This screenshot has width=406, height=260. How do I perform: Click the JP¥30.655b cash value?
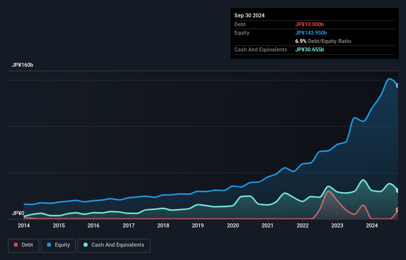[x=310, y=49]
